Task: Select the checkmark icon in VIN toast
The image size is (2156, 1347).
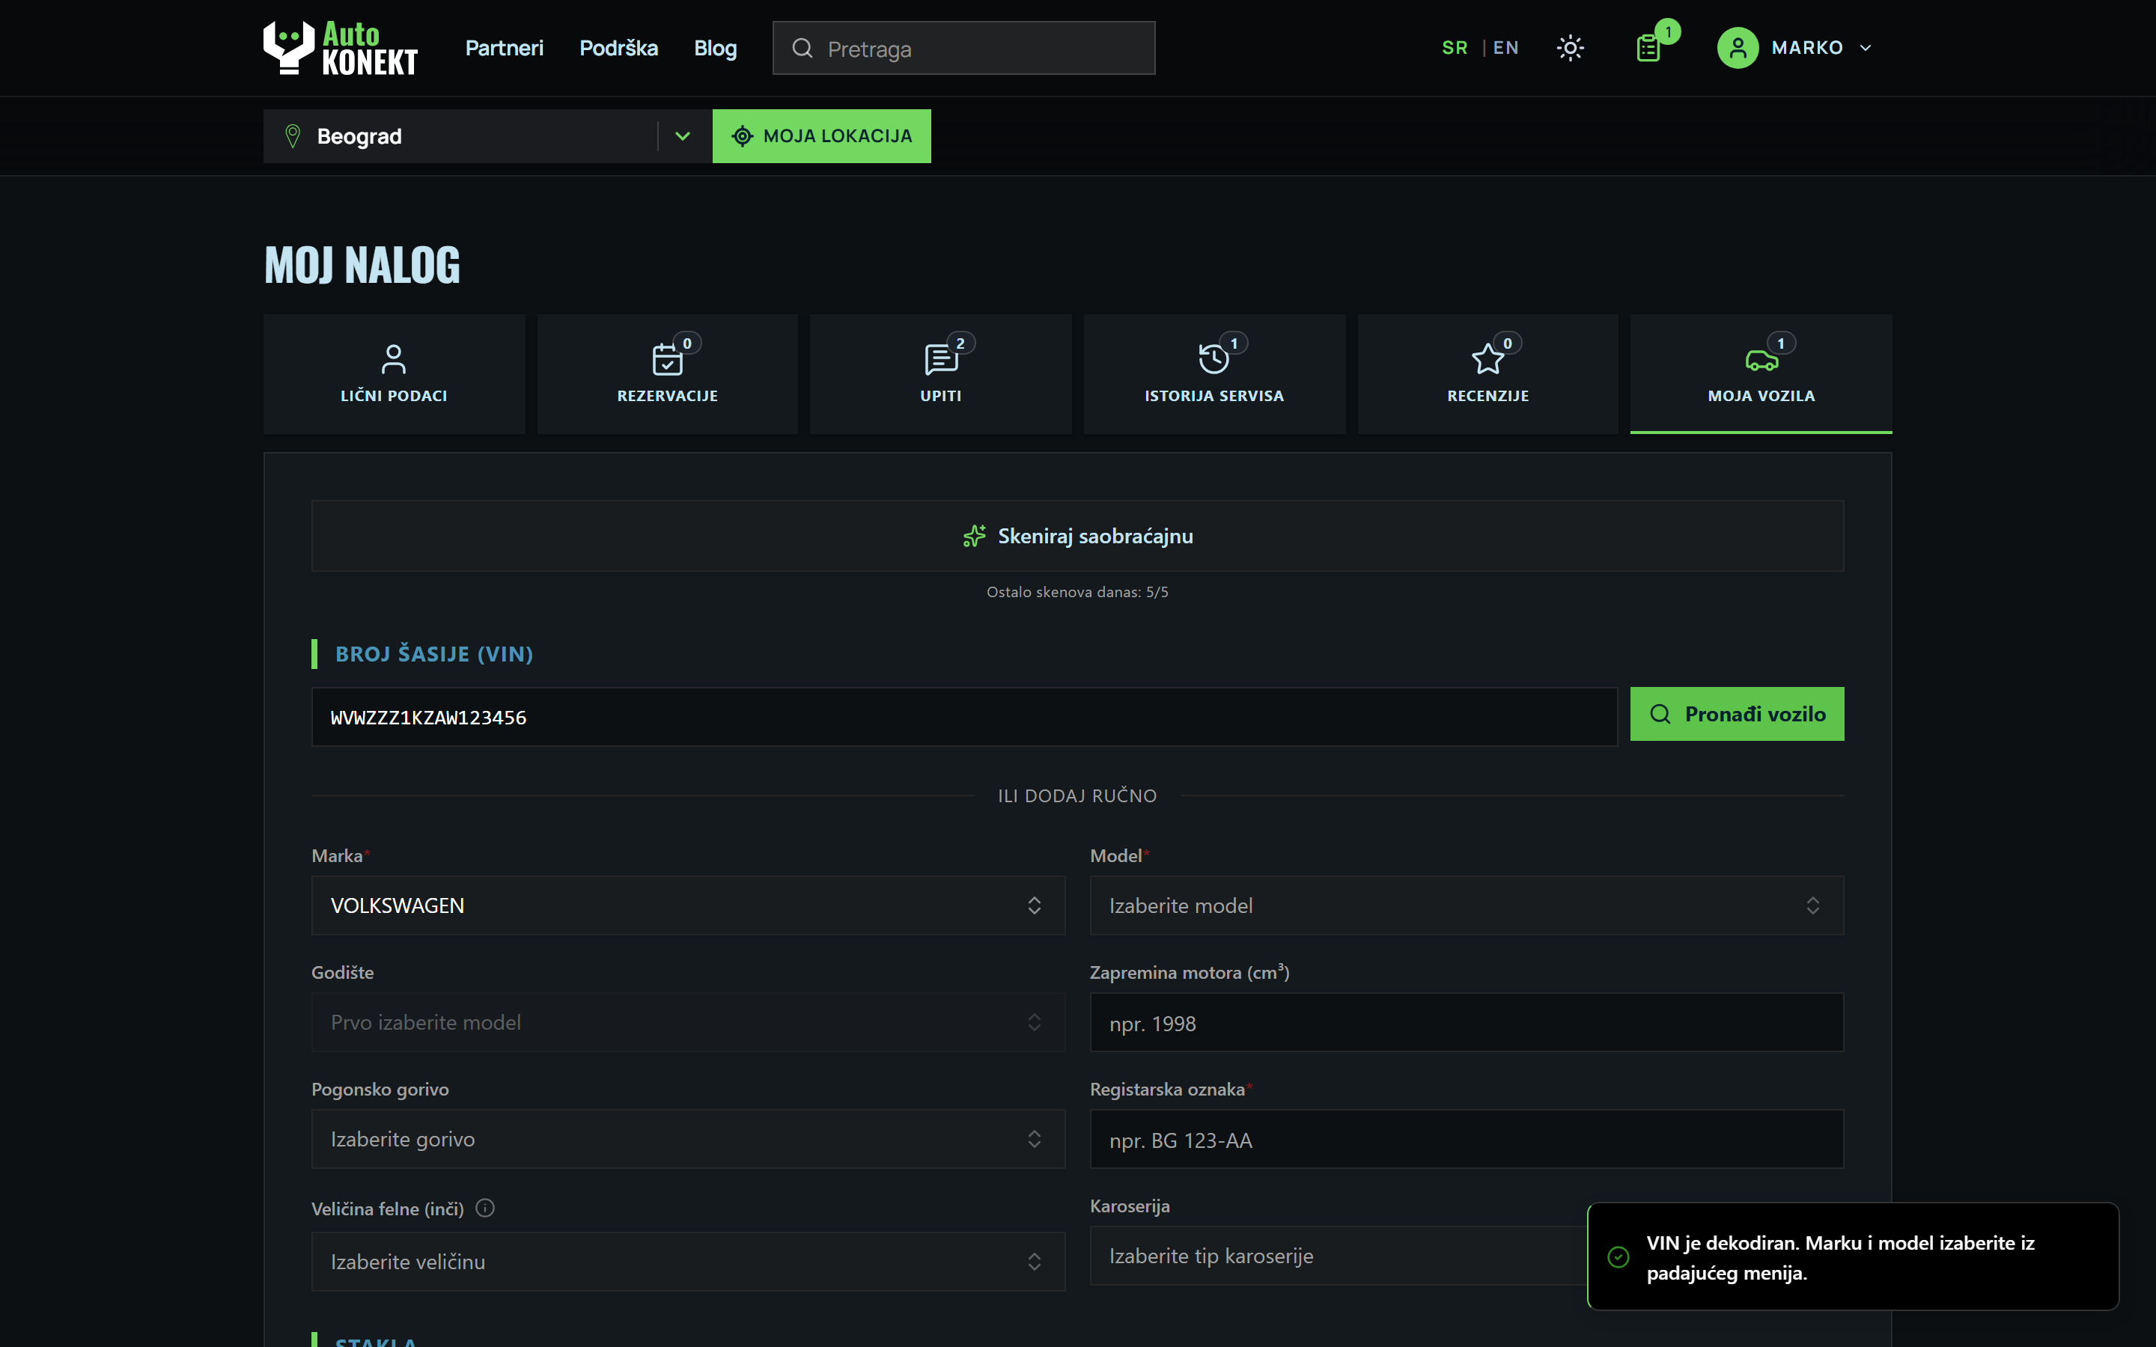Action: coord(1618,1256)
